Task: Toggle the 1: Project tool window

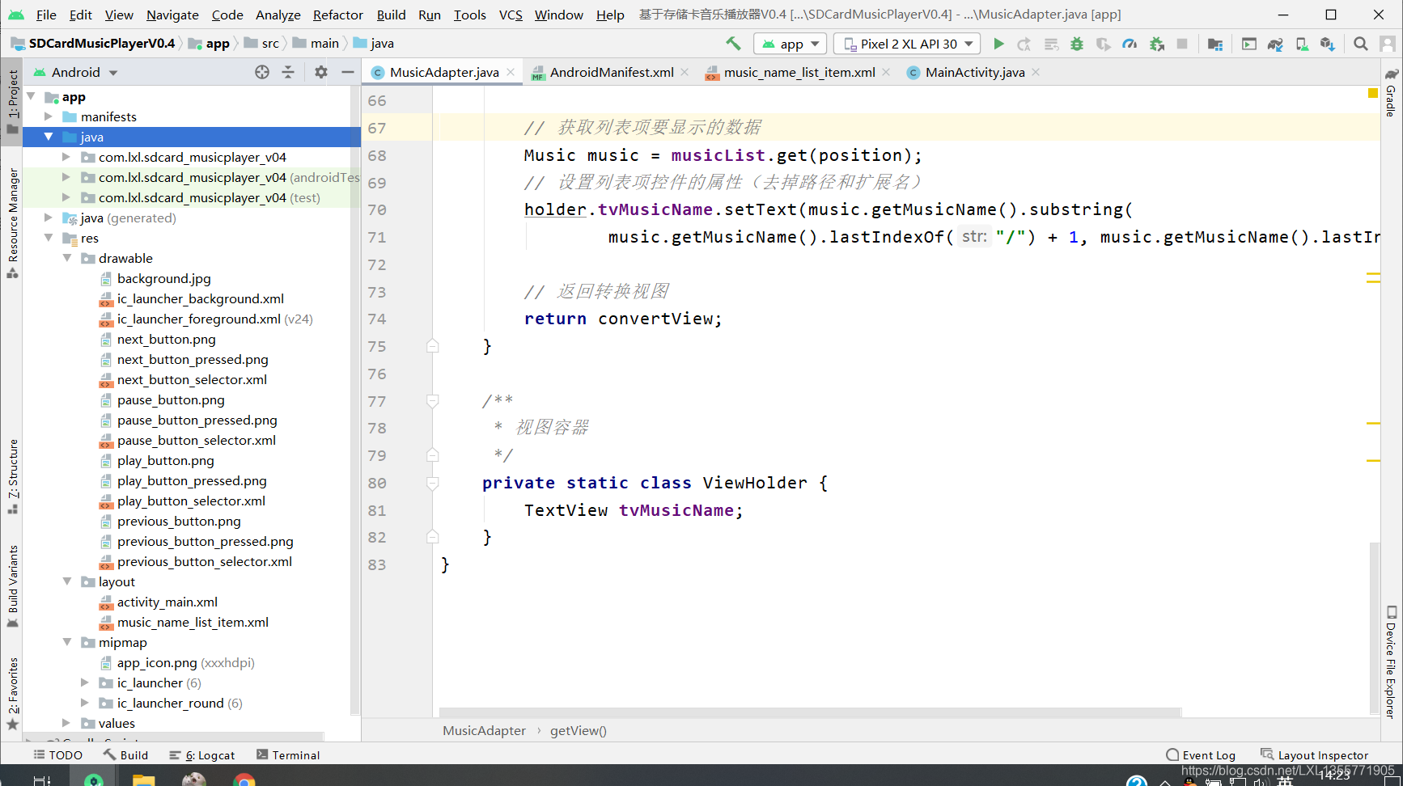Action: pos(12,101)
